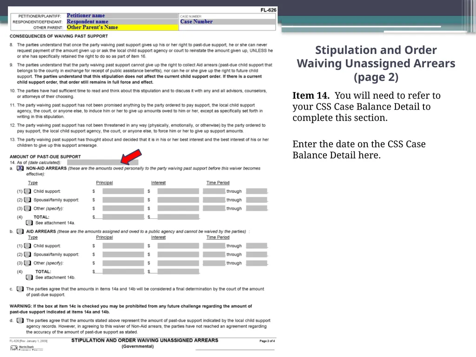The height and width of the screenshot is (357, 476).
Task: Click Non-Aid Spousal/family support Principal field
Action: click(123, 200)
